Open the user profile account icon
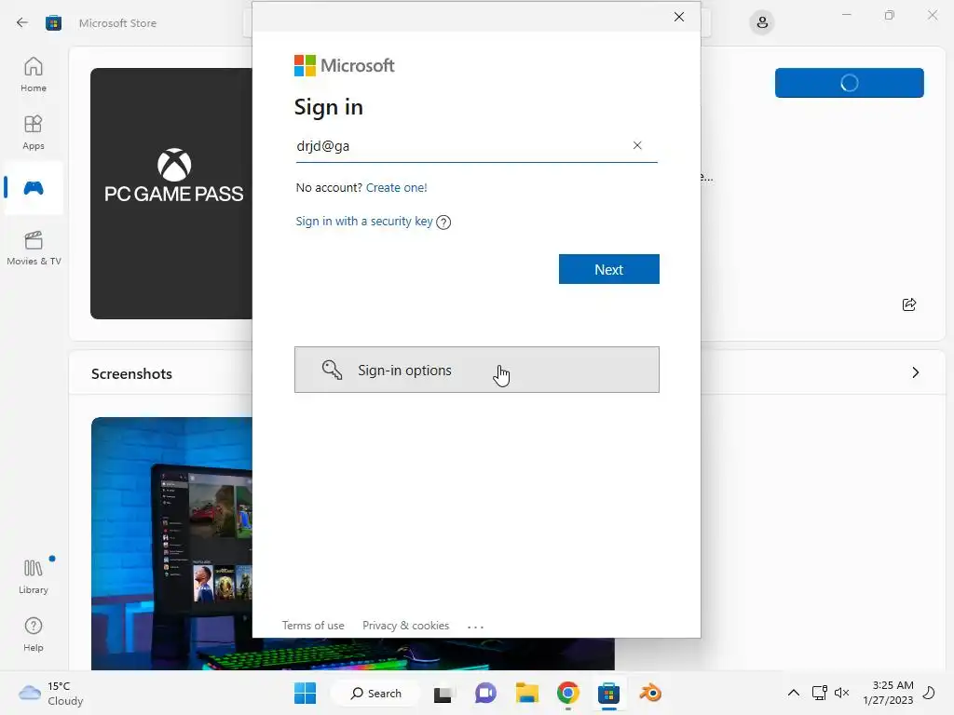Viewport: 954px width, 715px height. [762, 23]
